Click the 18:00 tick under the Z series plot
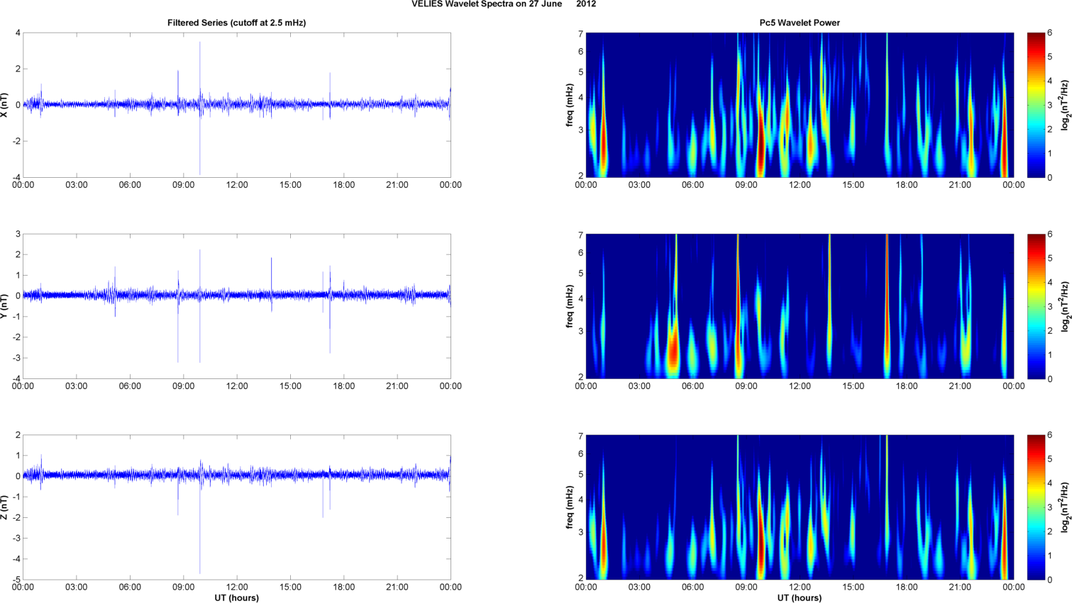The image size is (1072, 603). [344, 587]
